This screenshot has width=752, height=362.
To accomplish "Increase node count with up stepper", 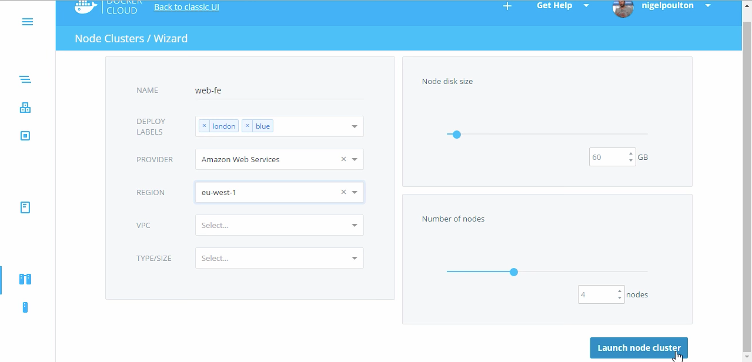I will click(x=620, y=291).
